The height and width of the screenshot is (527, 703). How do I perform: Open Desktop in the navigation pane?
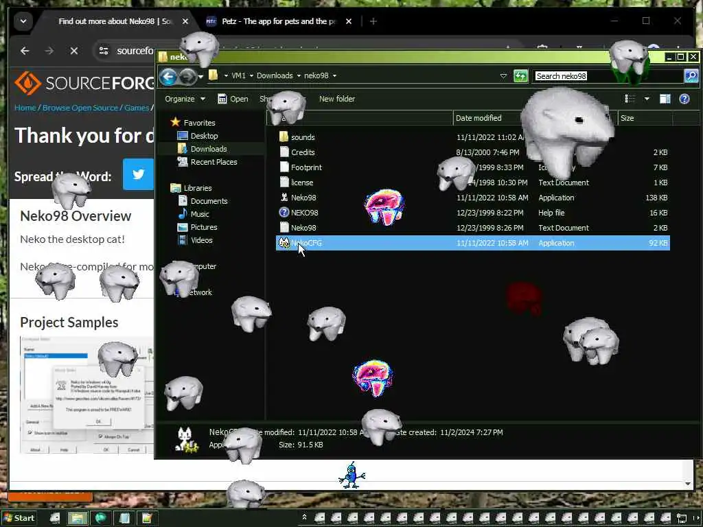pos(198,136)
